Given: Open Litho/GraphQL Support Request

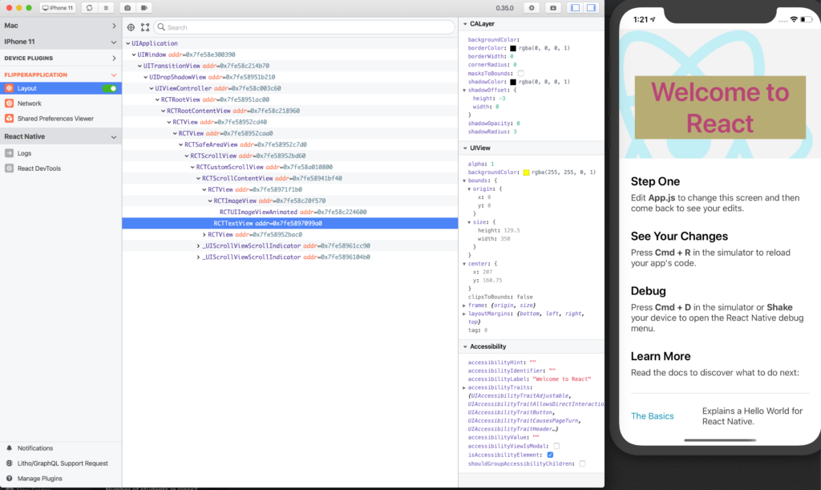Looking at the screenshot, I should [x=61, y=464].
